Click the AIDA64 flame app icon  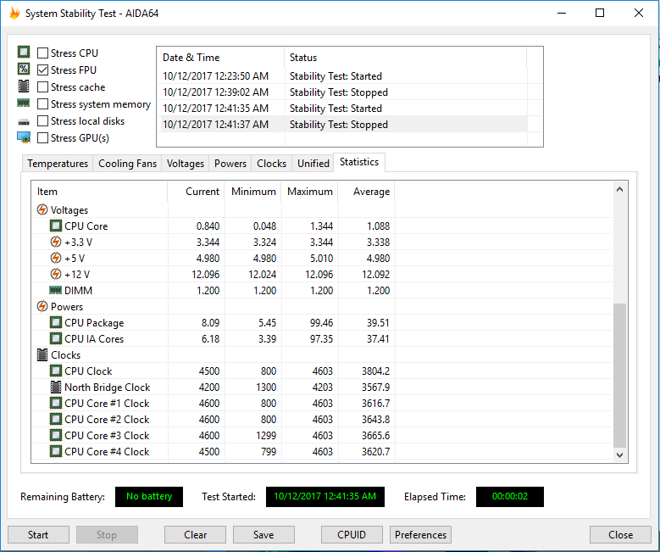(14, 13)
